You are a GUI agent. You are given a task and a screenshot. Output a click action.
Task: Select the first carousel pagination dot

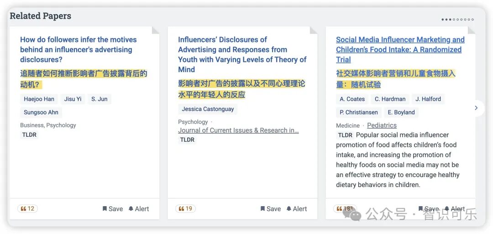click(x=443, y=20)
